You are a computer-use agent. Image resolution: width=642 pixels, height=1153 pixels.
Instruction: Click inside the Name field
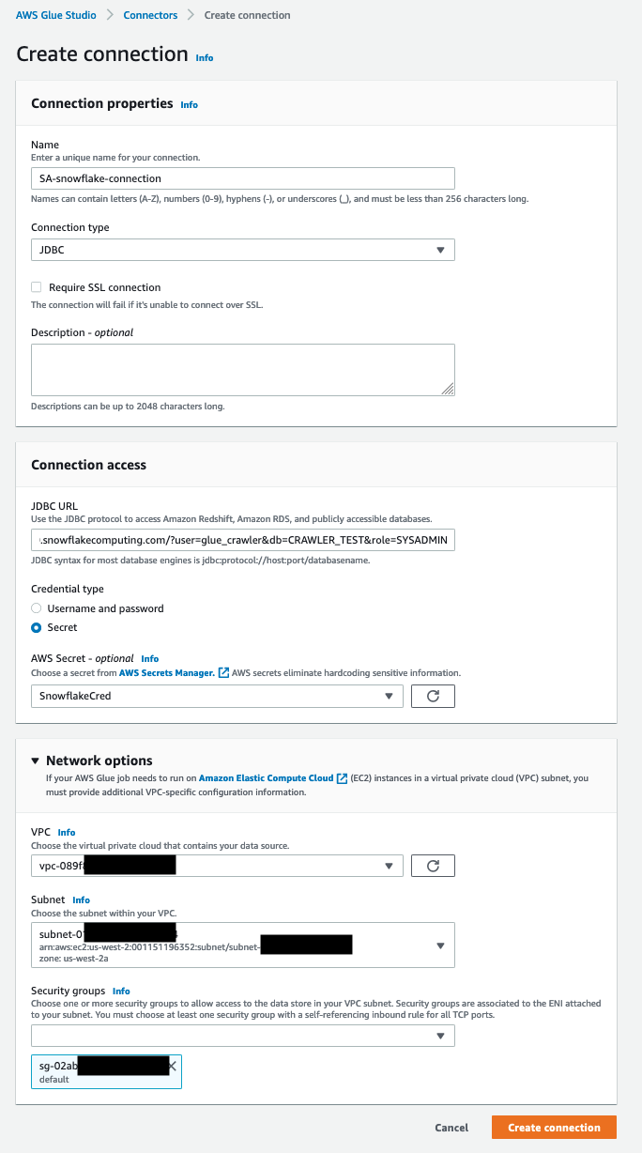click(242, 177)
